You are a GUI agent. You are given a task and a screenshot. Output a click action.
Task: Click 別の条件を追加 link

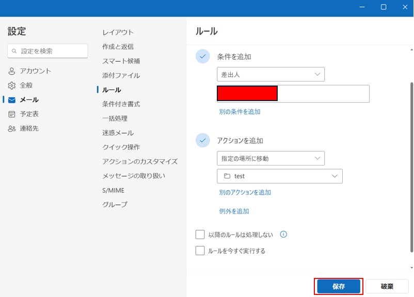point(240,112)
